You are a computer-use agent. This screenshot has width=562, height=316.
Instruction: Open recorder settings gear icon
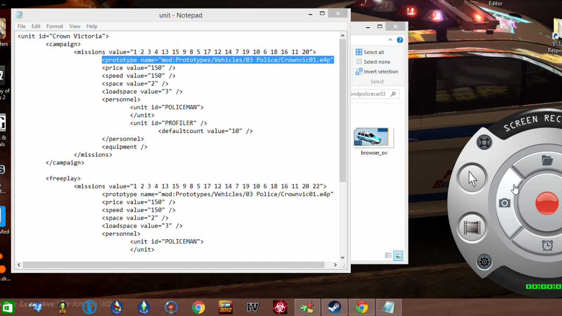[x=484, y=262]
